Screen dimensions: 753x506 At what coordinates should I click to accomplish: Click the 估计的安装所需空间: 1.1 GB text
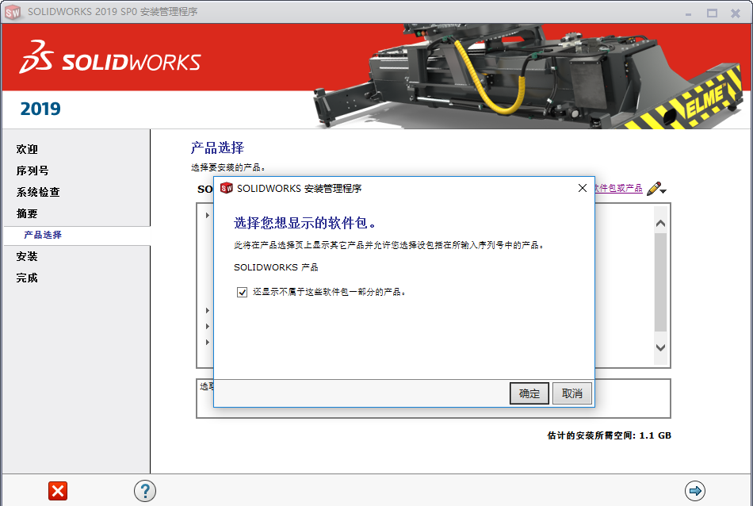pyautogui.click(x=609, y=435)
